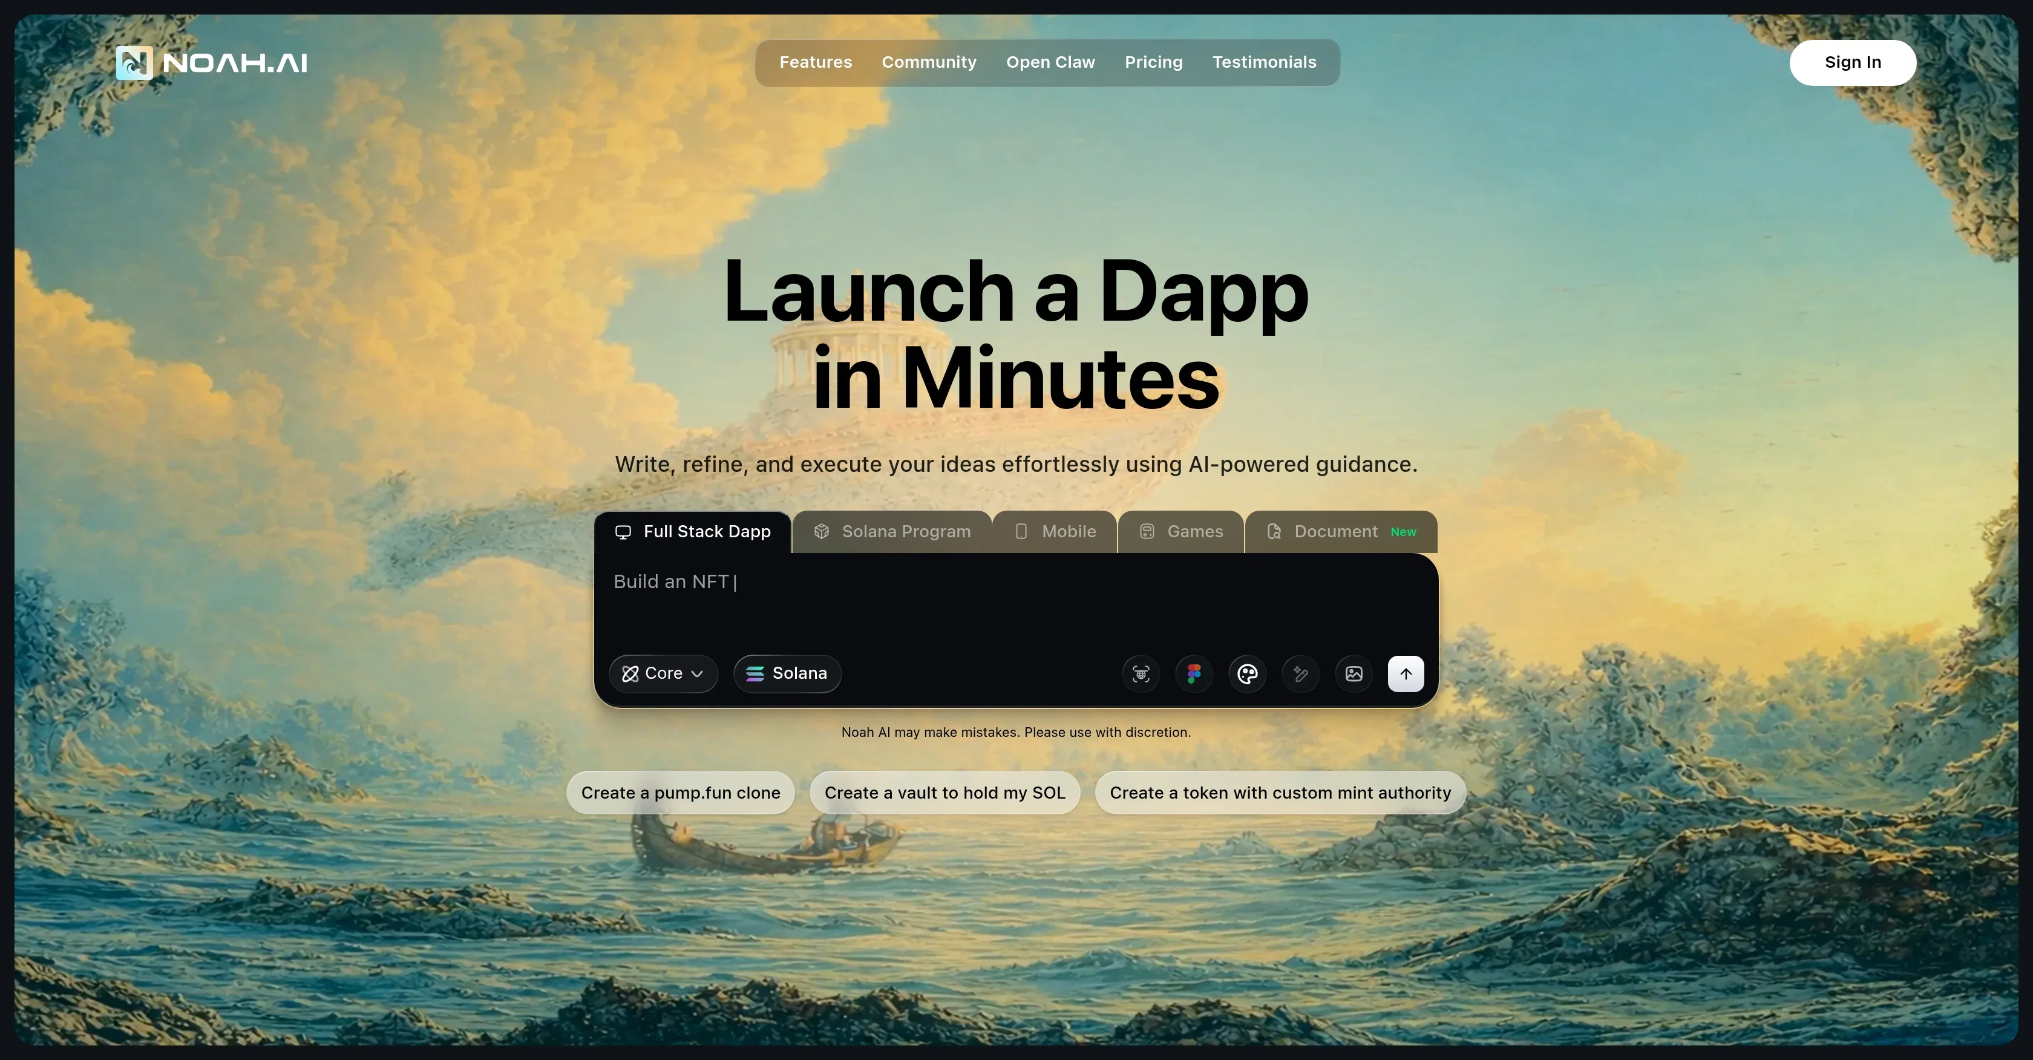This screenshot has height=1060, width=2033.
Task: Click the Noah.AI logo
Action: click(x=212, y=62)
